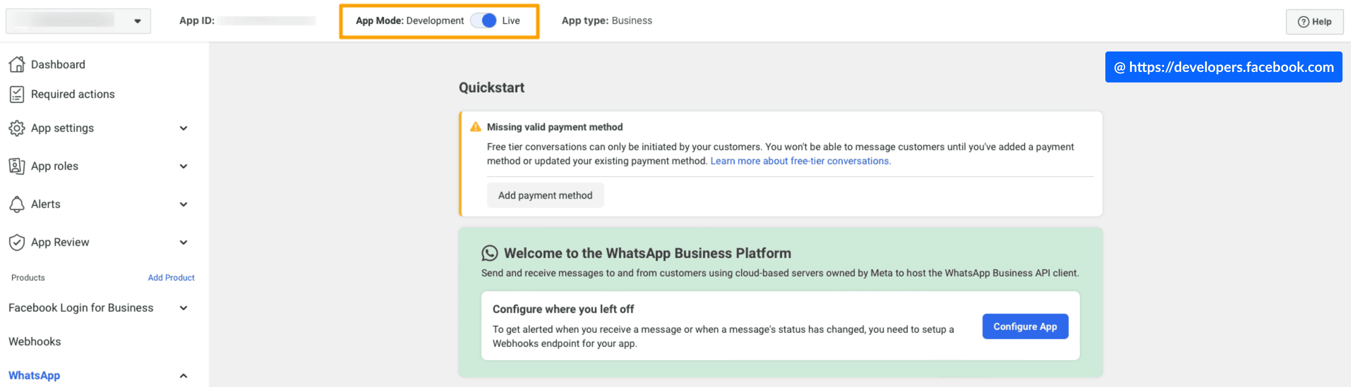1351x387 pixels.
Task: Click Add payment method button
Action: pyautogui.click(x=545, y=195)
